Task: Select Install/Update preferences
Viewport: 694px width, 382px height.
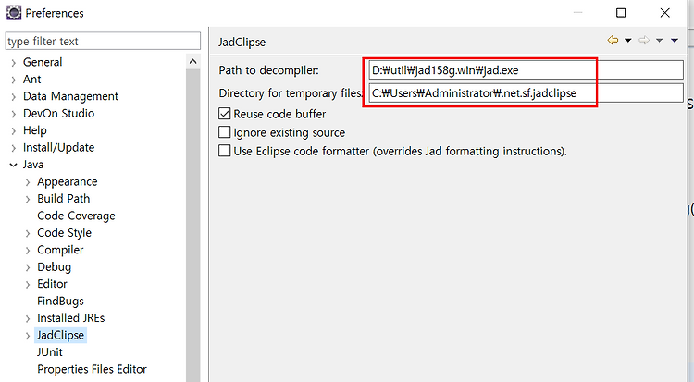Action: 58,147
